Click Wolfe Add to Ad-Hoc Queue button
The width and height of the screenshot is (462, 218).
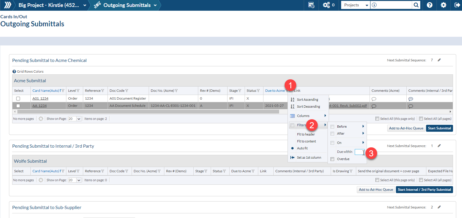click(x=376, y=190)
